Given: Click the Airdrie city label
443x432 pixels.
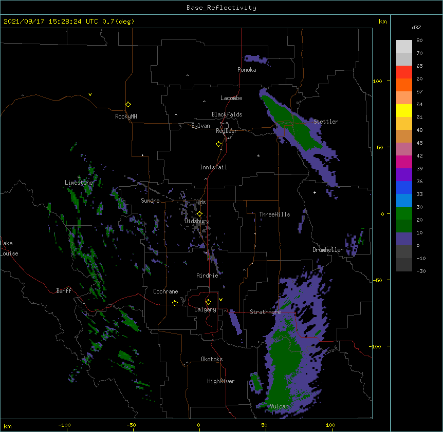Looking at the screenshot, I should (208, 276).
